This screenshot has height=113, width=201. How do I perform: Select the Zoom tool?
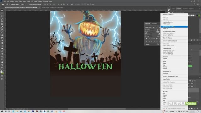[x=2, y=65]
